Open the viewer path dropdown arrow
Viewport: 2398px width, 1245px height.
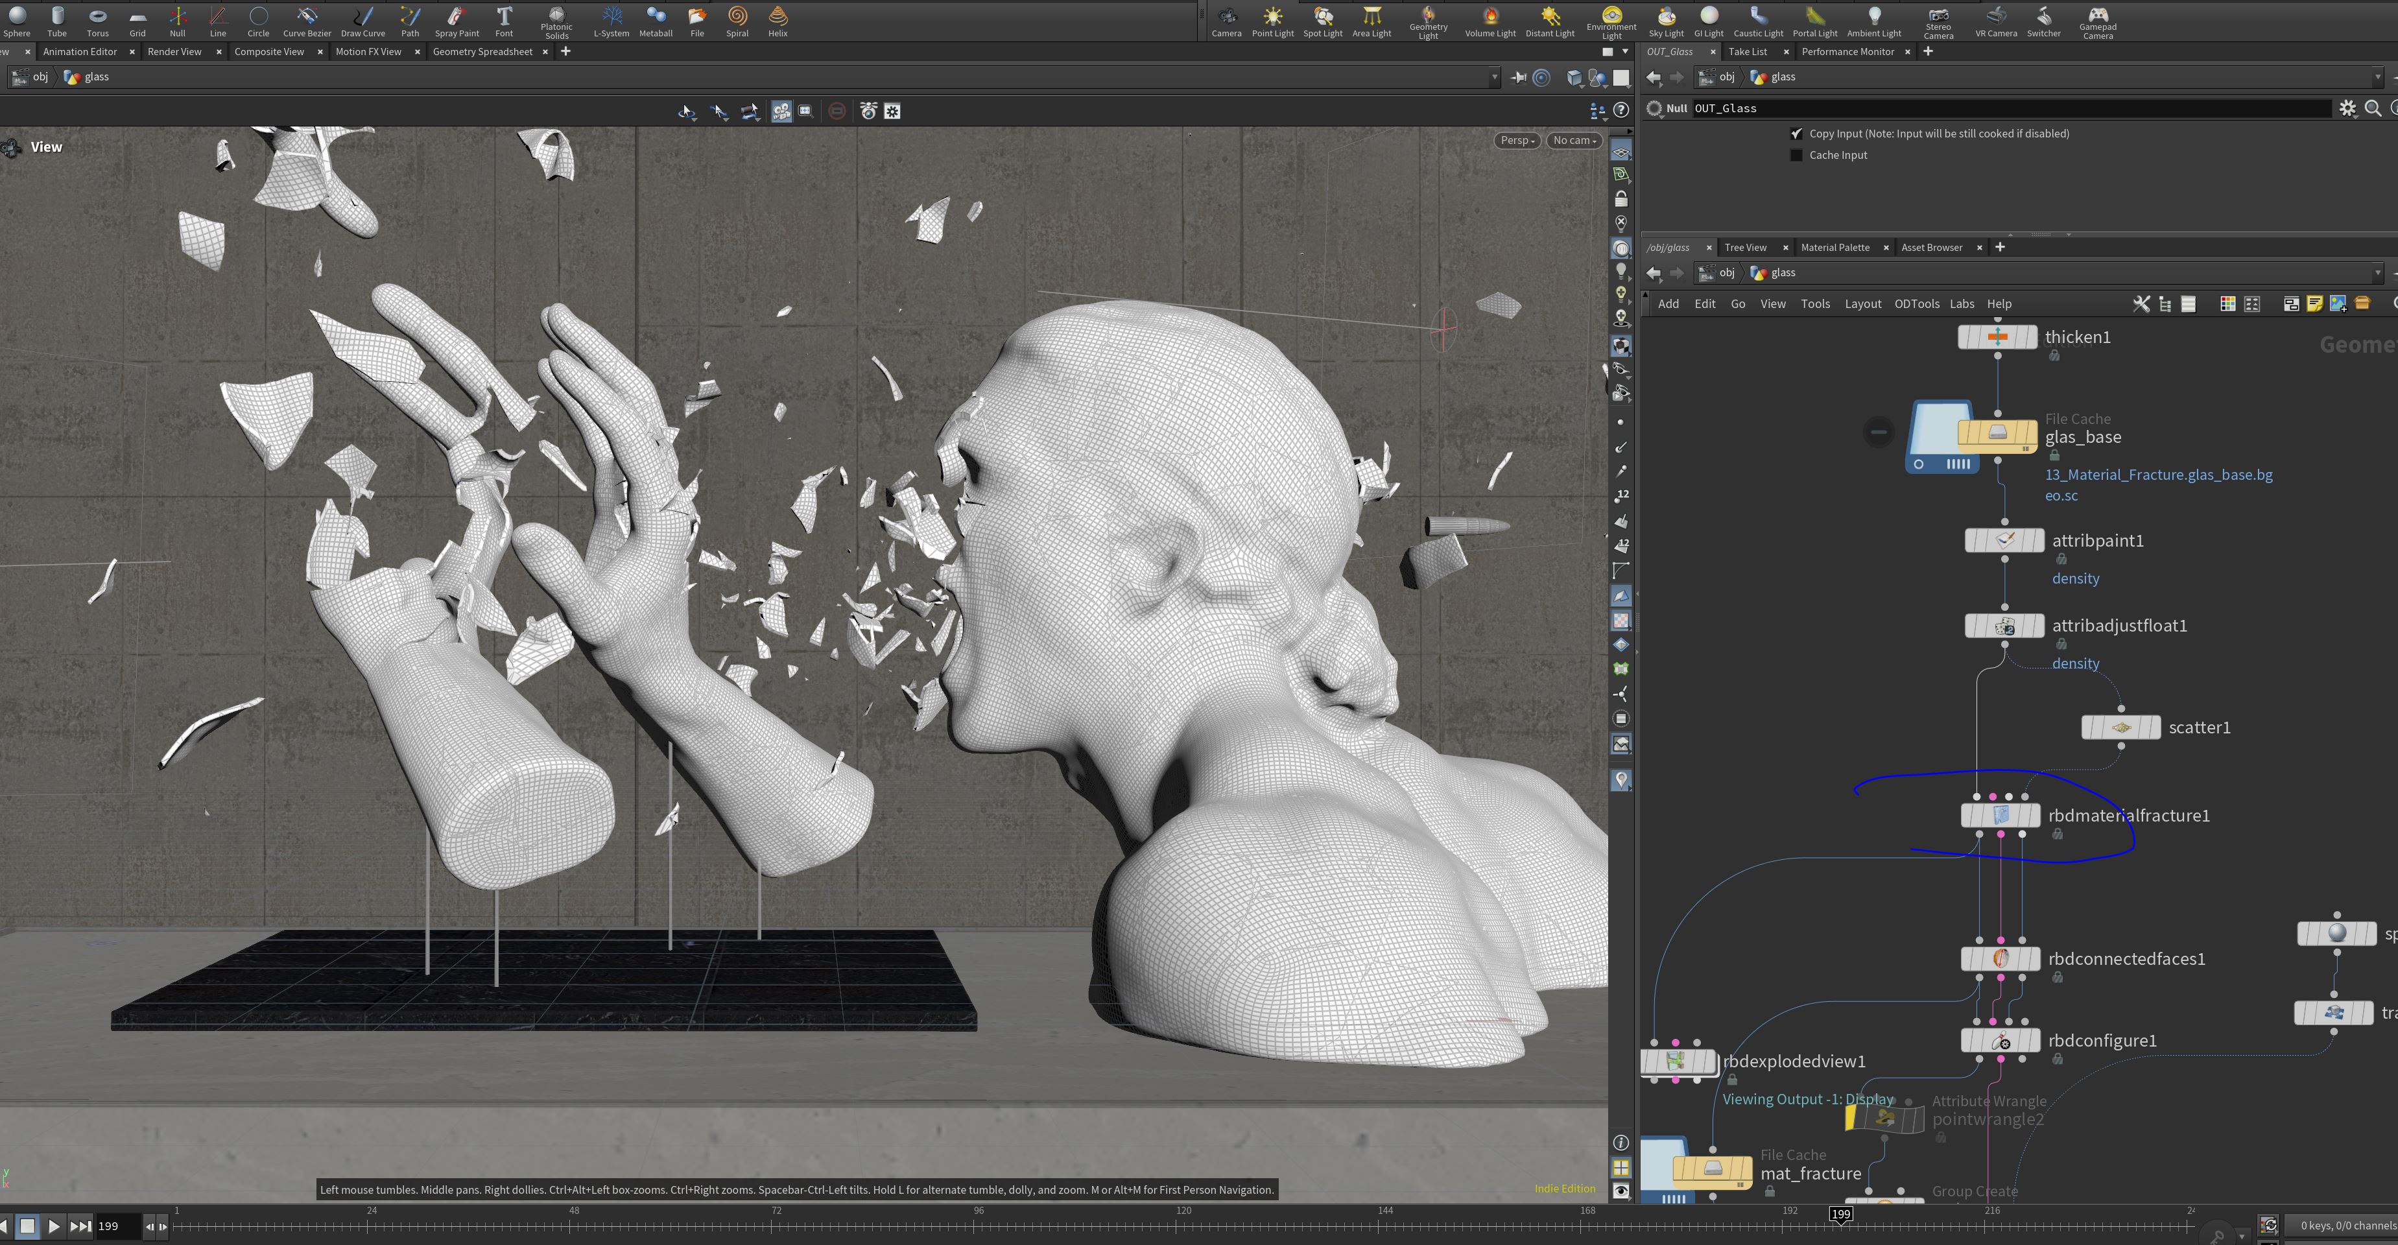(1494, 77)
